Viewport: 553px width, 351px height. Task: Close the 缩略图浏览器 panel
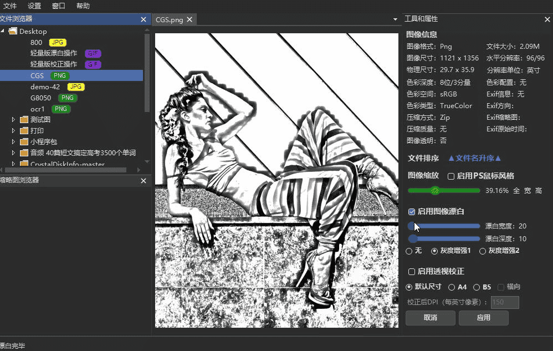tap(144, 181)
